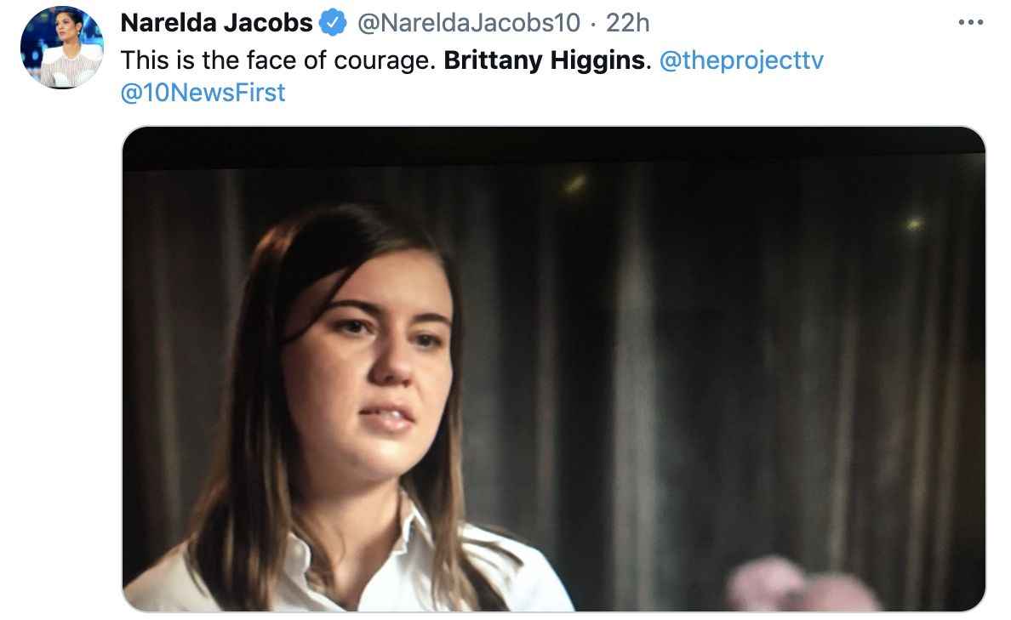1011x620 pixels.
Task: Click the blue verified badge
Action: pos(334,23)
